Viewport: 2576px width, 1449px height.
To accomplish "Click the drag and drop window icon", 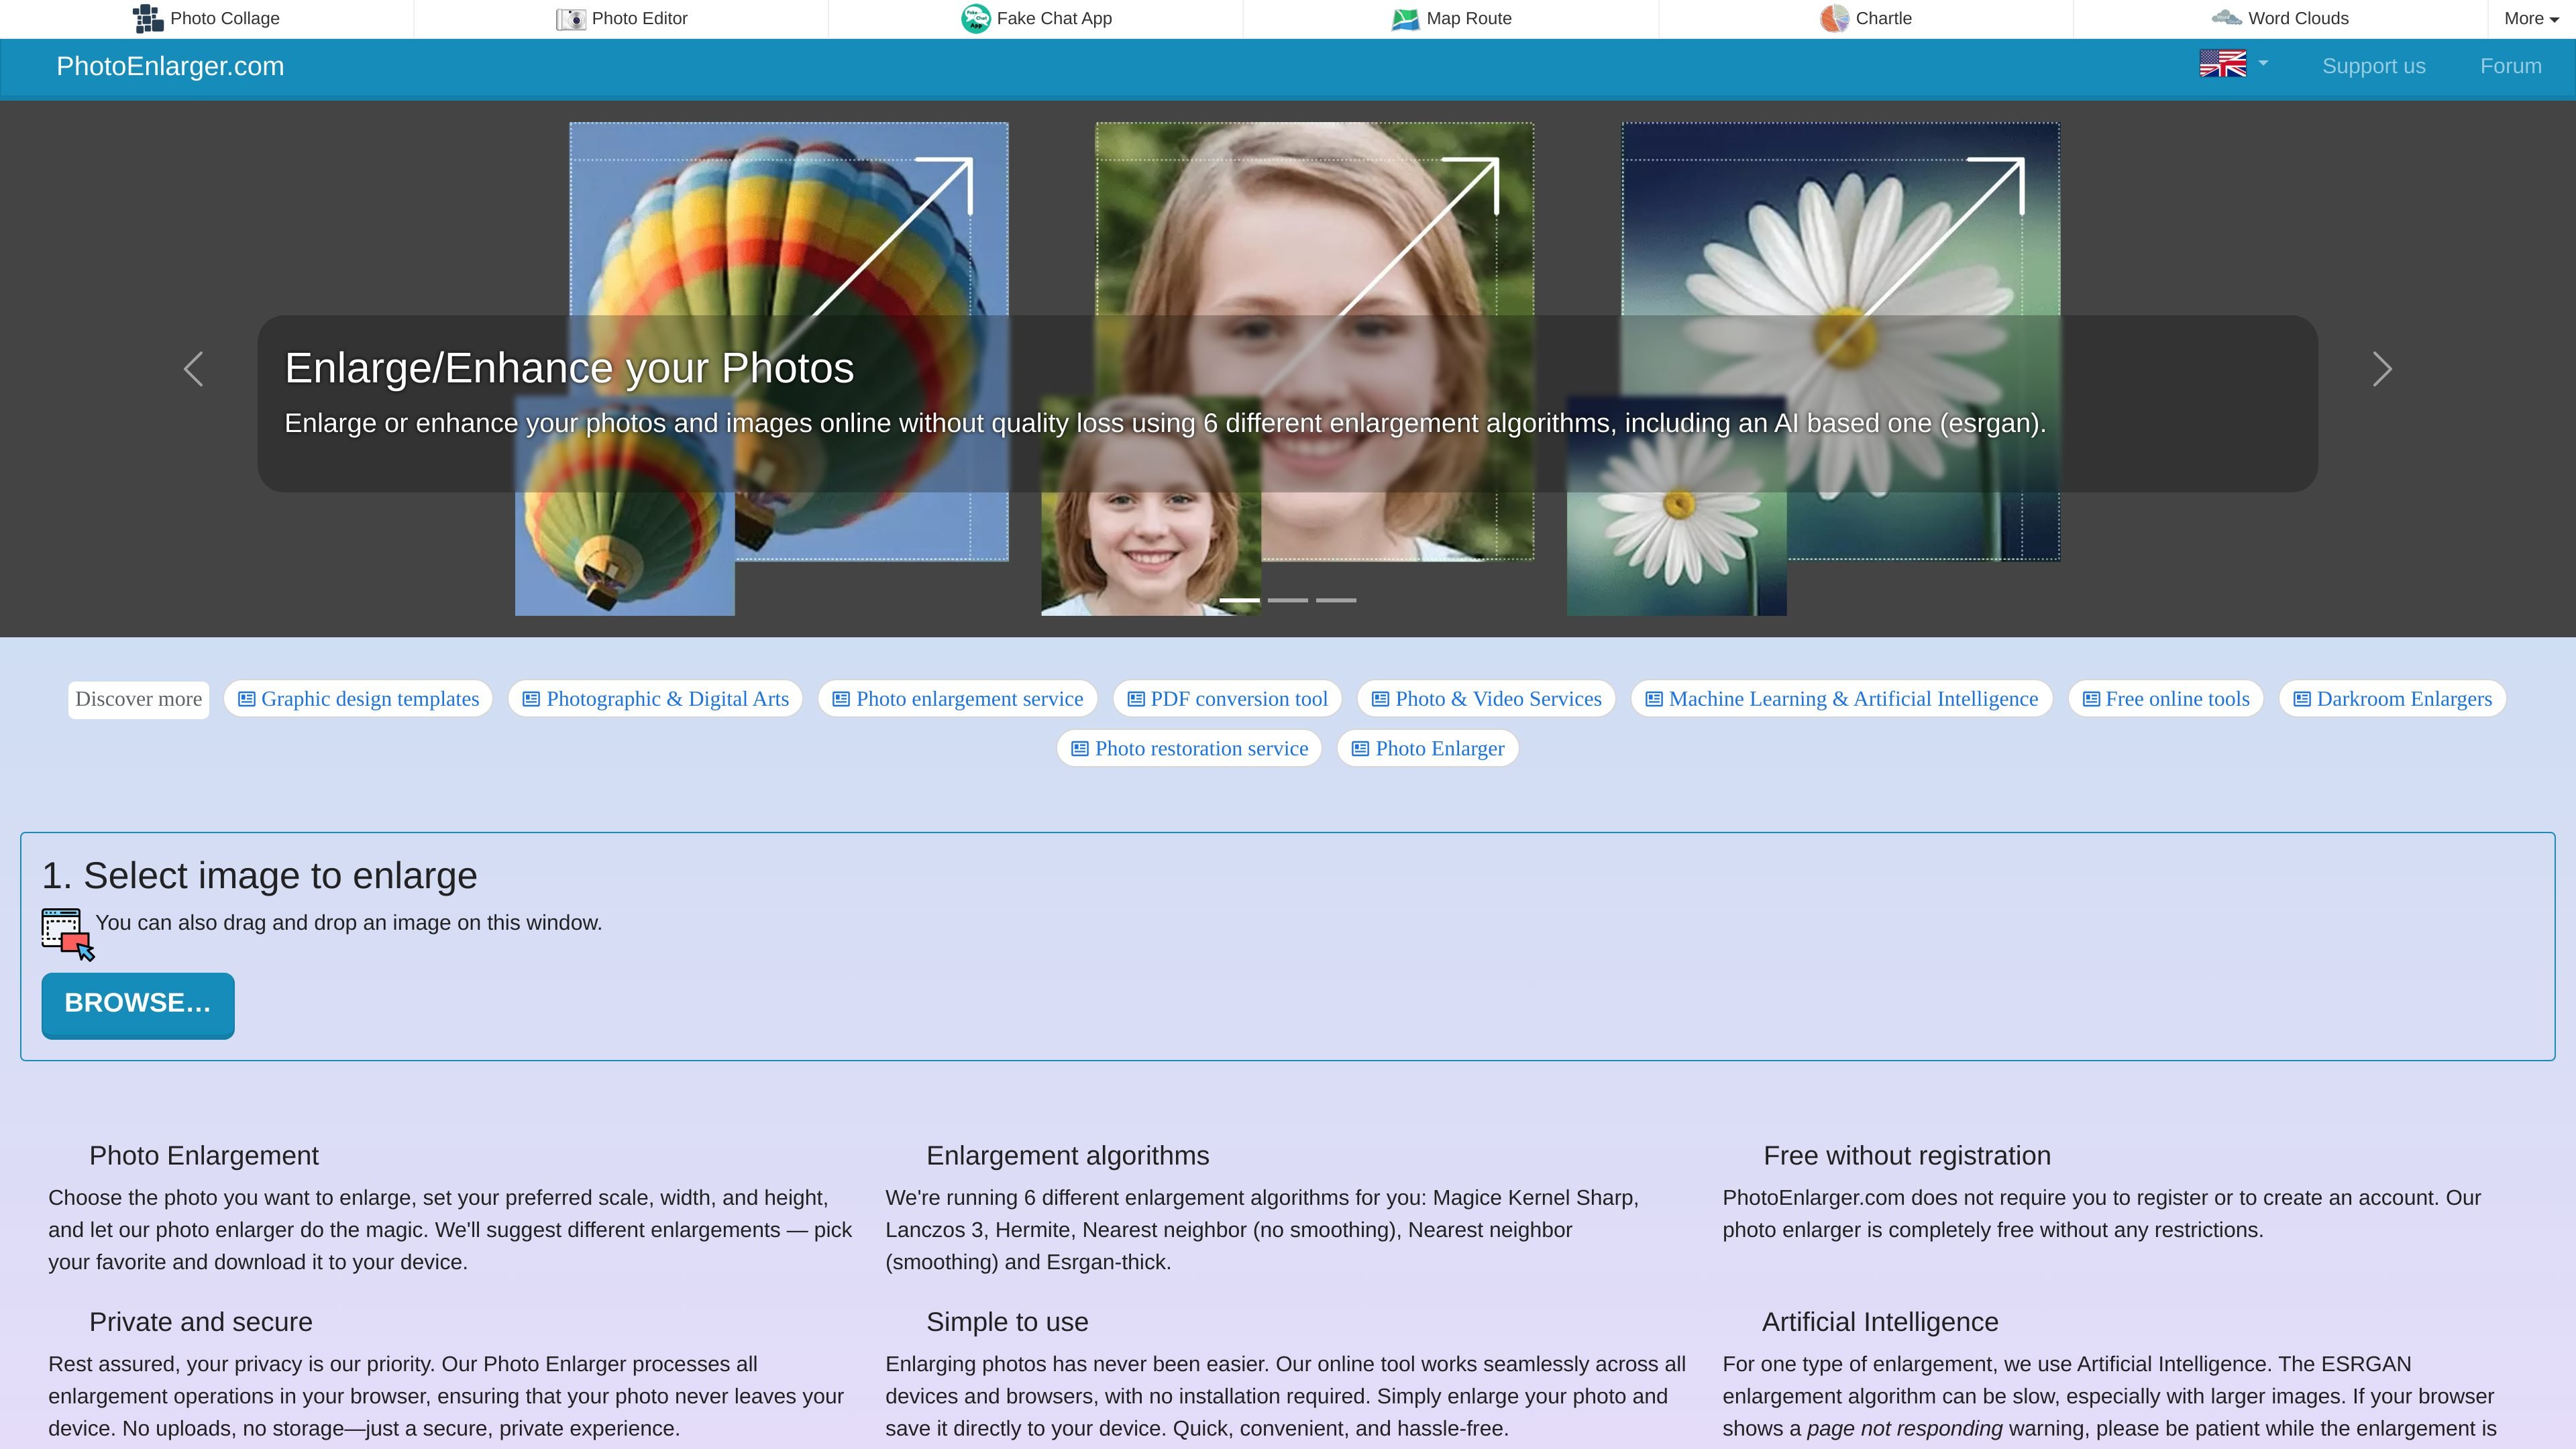I will 68,934.
